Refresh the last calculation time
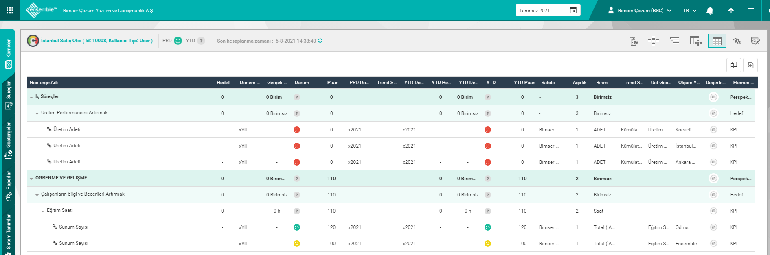770x255 pixels. tap(320, 41)
